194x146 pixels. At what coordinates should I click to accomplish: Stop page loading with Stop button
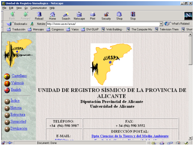pos(133,16)
